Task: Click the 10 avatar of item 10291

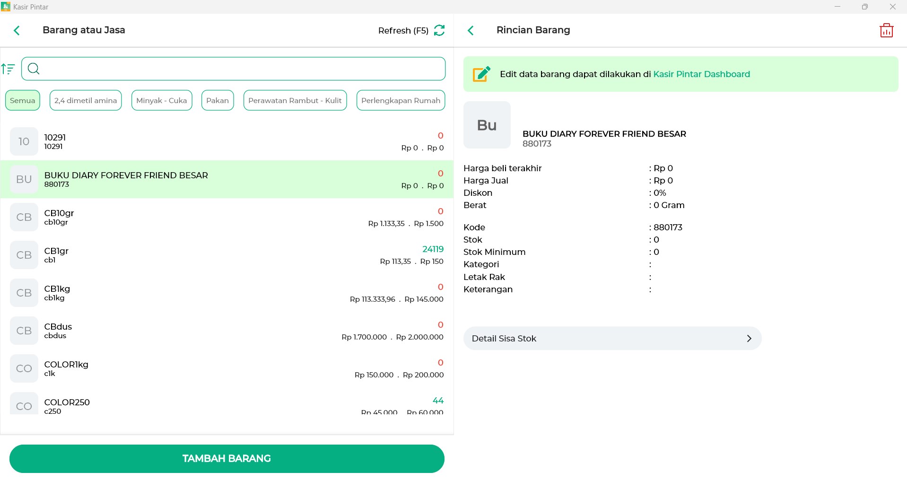Action: coord(24,141)
